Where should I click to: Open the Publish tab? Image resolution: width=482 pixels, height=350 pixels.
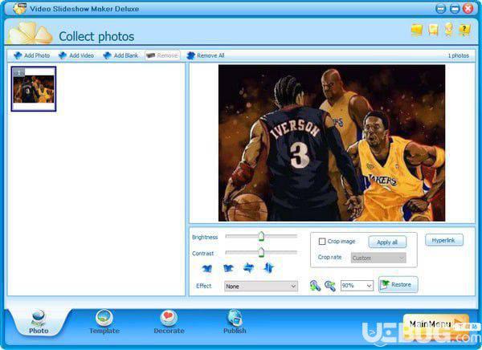pyautogui.click(x=235, y=322)
